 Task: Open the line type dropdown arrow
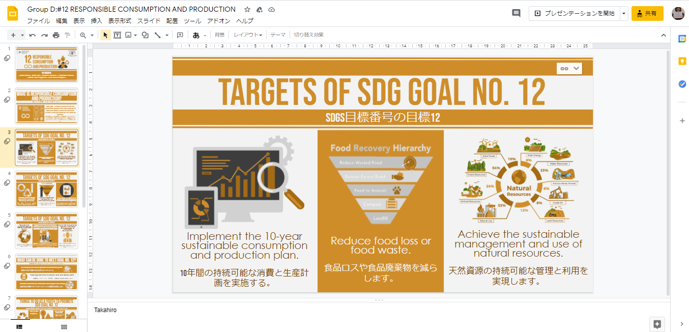click(x=167, y=35)
